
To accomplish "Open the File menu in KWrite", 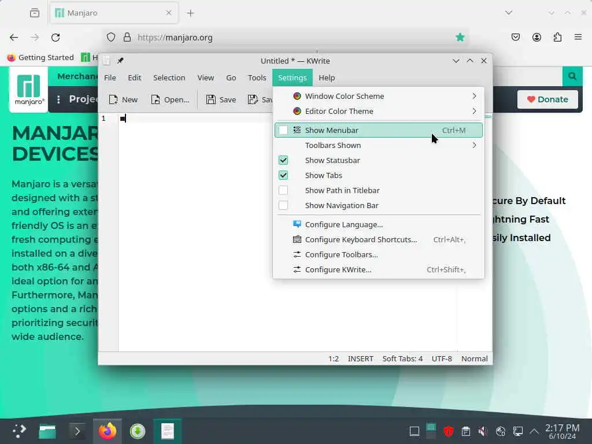I will tap(110, 78).
